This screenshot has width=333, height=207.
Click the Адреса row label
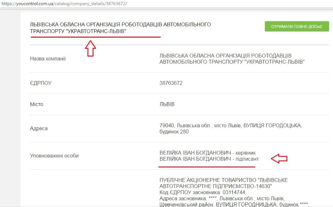point(39,128)
